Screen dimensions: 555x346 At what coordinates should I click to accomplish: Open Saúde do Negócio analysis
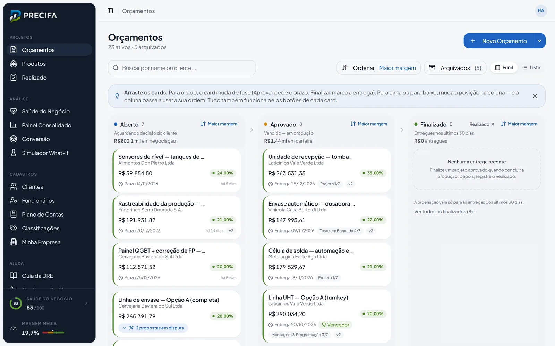[49, 111]
